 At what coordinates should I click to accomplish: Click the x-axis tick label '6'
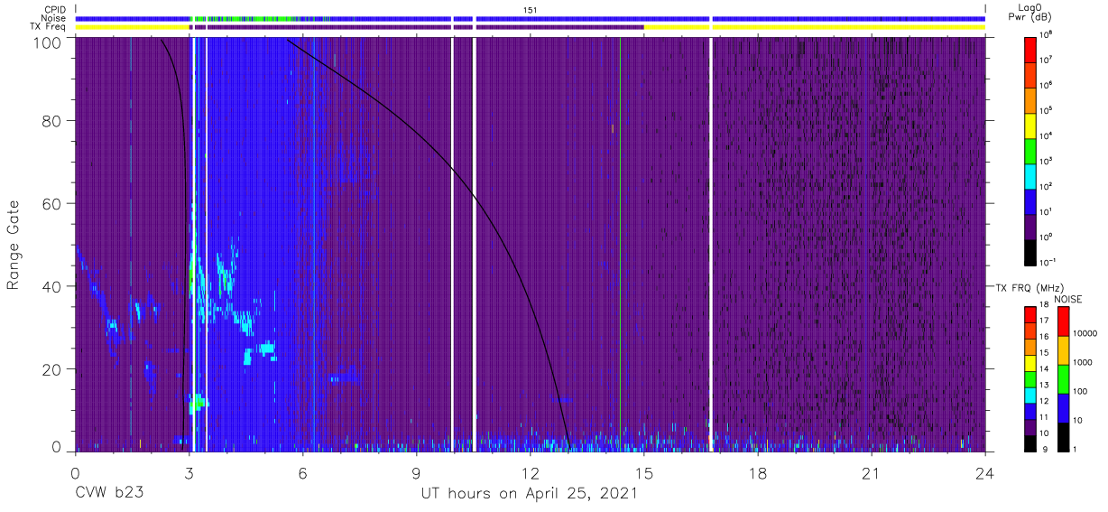pos(302,471)
